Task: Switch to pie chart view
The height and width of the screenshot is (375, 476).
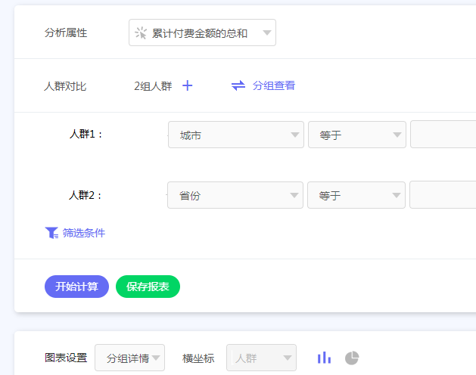Action: 352,358
